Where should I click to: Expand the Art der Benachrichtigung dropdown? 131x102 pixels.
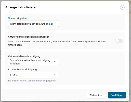[33, 75]
